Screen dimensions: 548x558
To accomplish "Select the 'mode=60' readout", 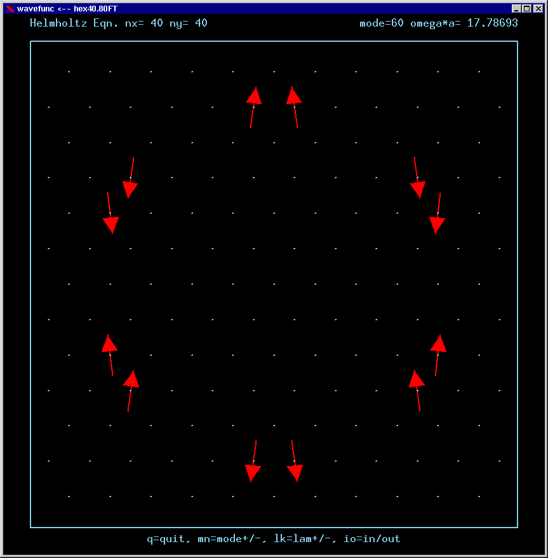I will tap(382, 23).
